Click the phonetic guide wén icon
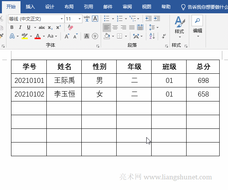The width and height of the screenshot is (228, 190). point(87,19)
